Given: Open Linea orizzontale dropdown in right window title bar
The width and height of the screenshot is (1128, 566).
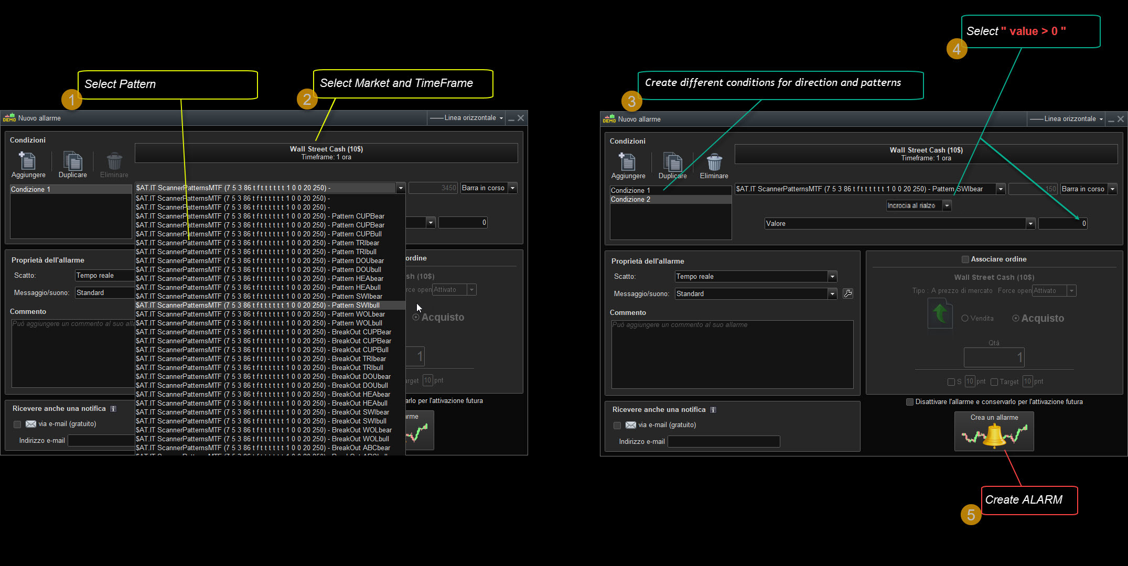Looking at the screenshot, I should click(x=1067, y=119).
